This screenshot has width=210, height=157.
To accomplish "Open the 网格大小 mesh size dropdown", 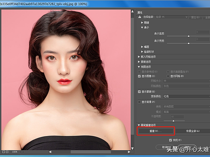I will (187, 81).
